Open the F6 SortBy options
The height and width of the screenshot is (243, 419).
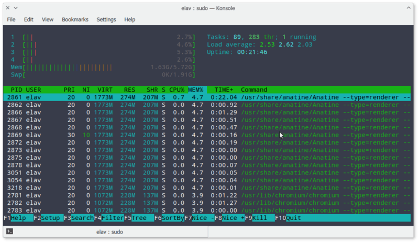click(x=172, y=218)
